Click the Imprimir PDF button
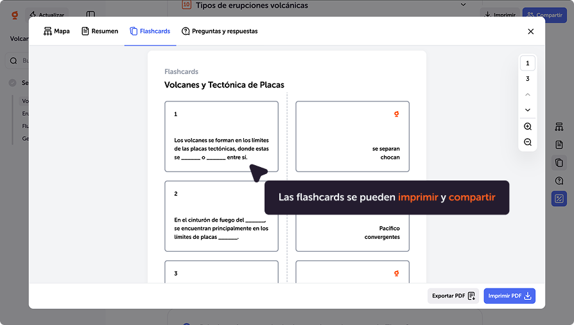The height and width of the screenshot is (325, 574). (510, 295)
